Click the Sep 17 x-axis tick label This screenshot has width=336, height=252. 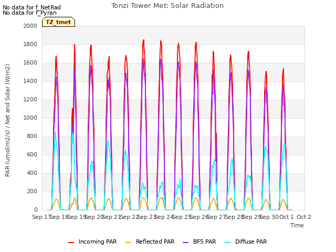[41, 217]
